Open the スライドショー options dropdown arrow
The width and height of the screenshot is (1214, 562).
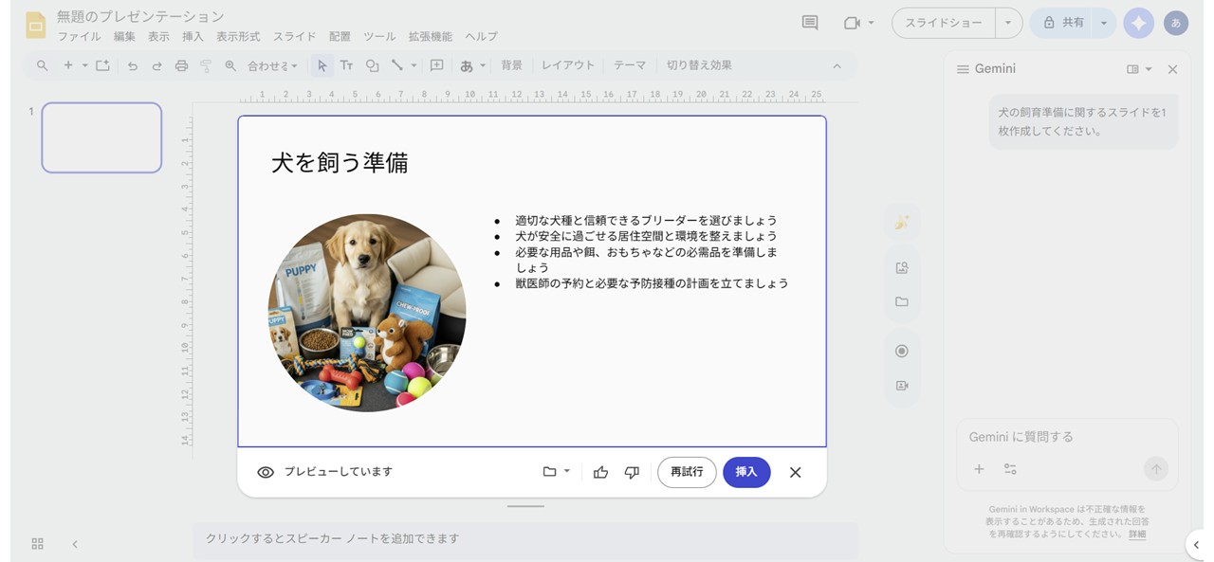1008,22
